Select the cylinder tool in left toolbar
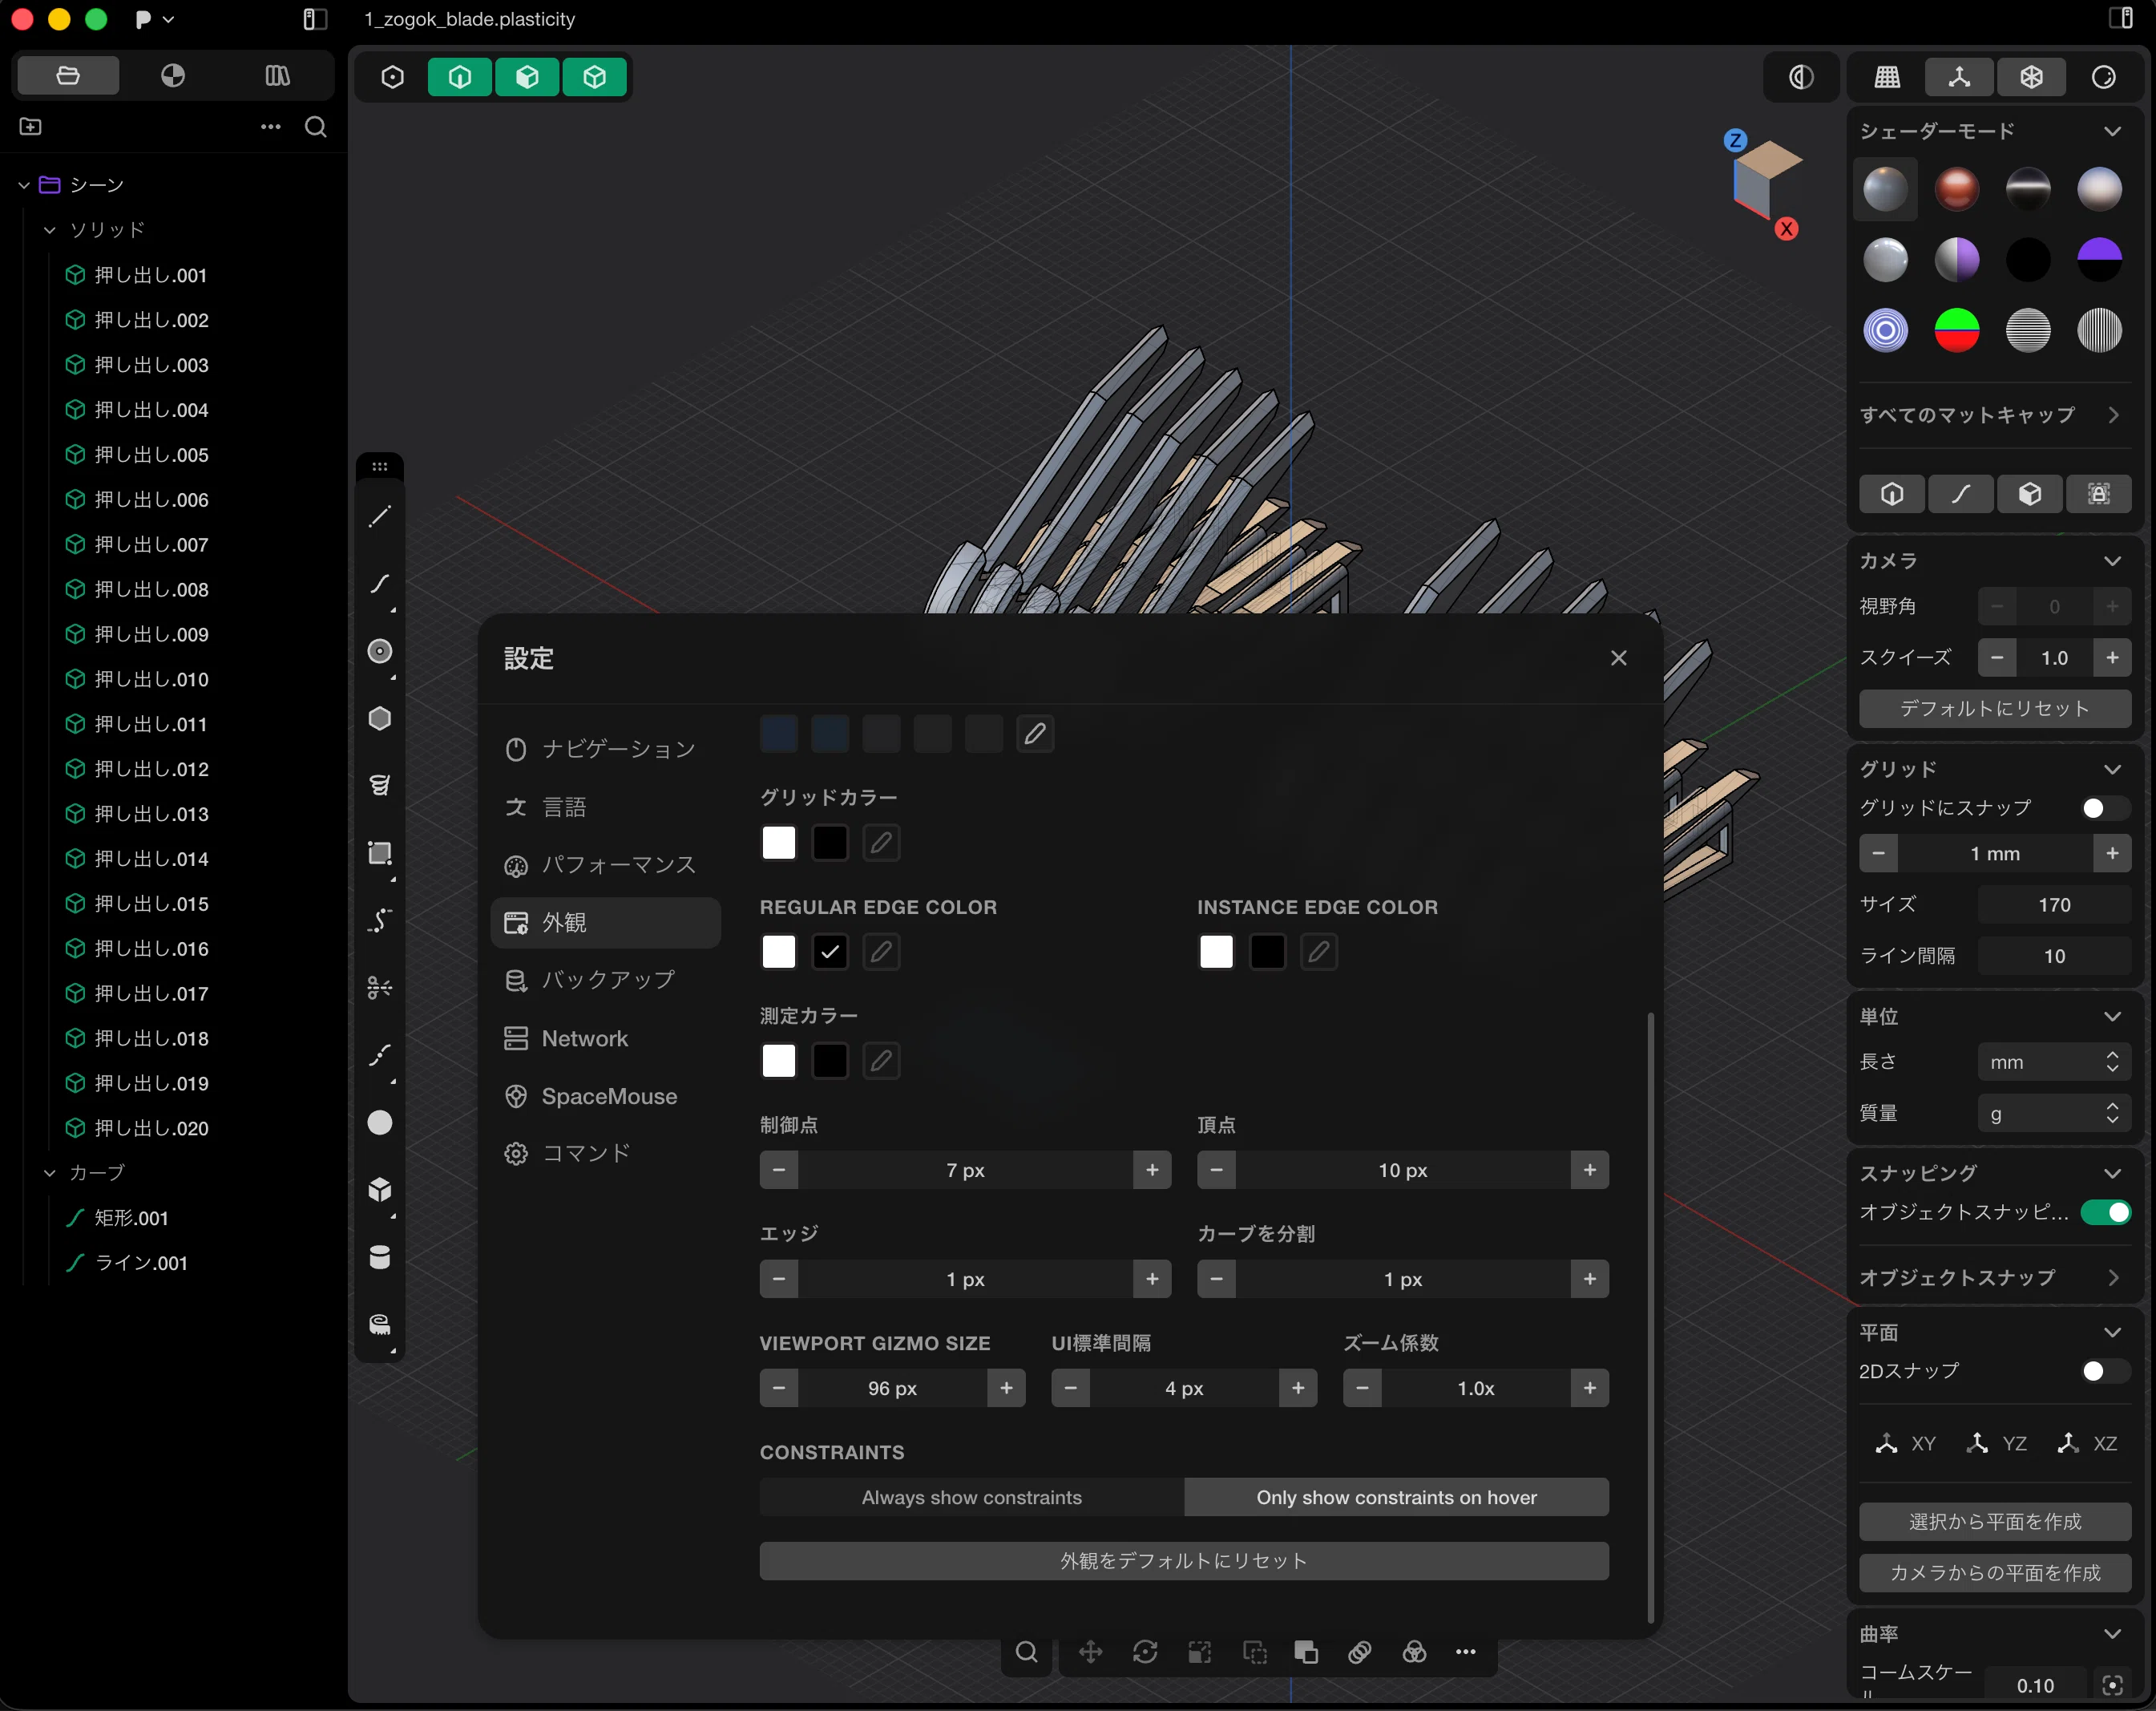This screenshot has width=2156, height=1711. pos(380,1256)
